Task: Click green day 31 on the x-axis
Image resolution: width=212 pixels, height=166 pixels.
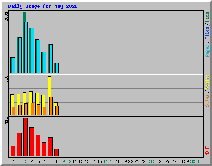Action: coord(199,161)
